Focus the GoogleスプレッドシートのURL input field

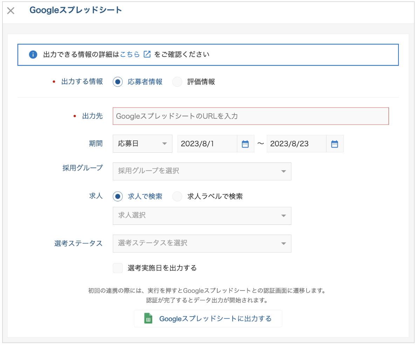pyautogui.click(x=251, y=116)
